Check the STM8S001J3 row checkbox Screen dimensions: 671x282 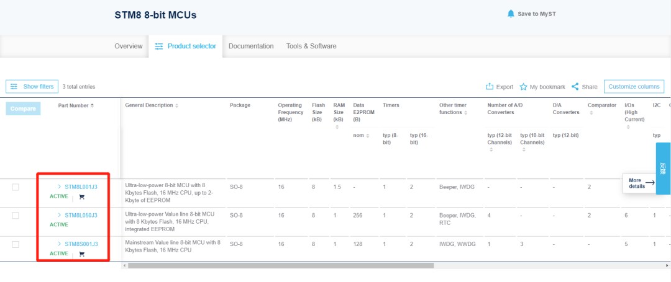pos(16,244)
